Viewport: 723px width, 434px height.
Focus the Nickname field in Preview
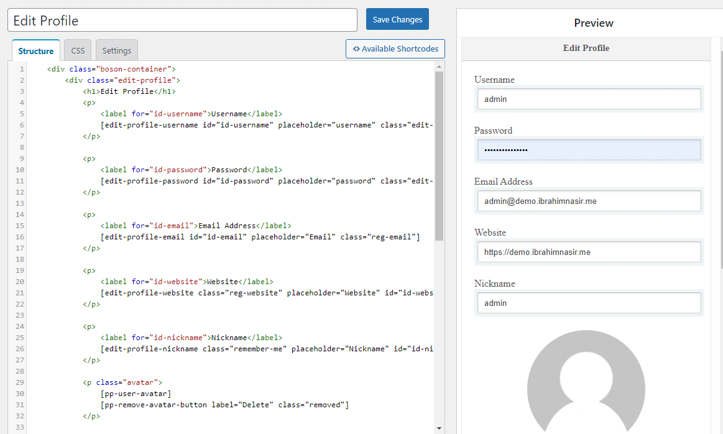(x=589, y=303)
